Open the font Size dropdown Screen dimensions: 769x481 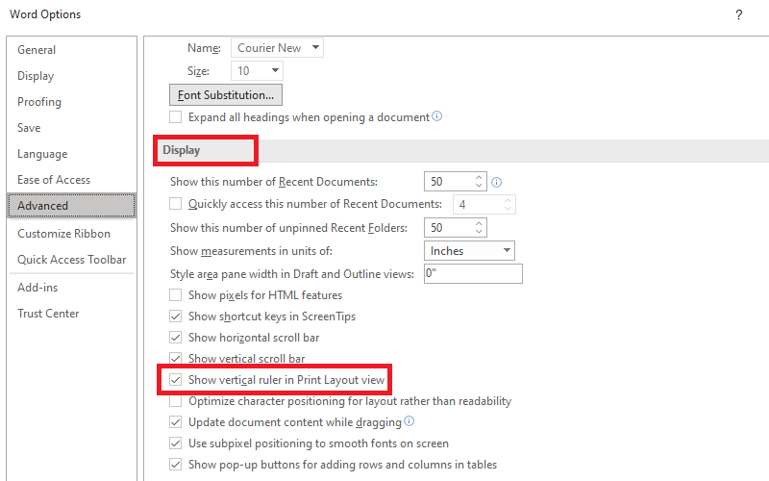(275, 70)
